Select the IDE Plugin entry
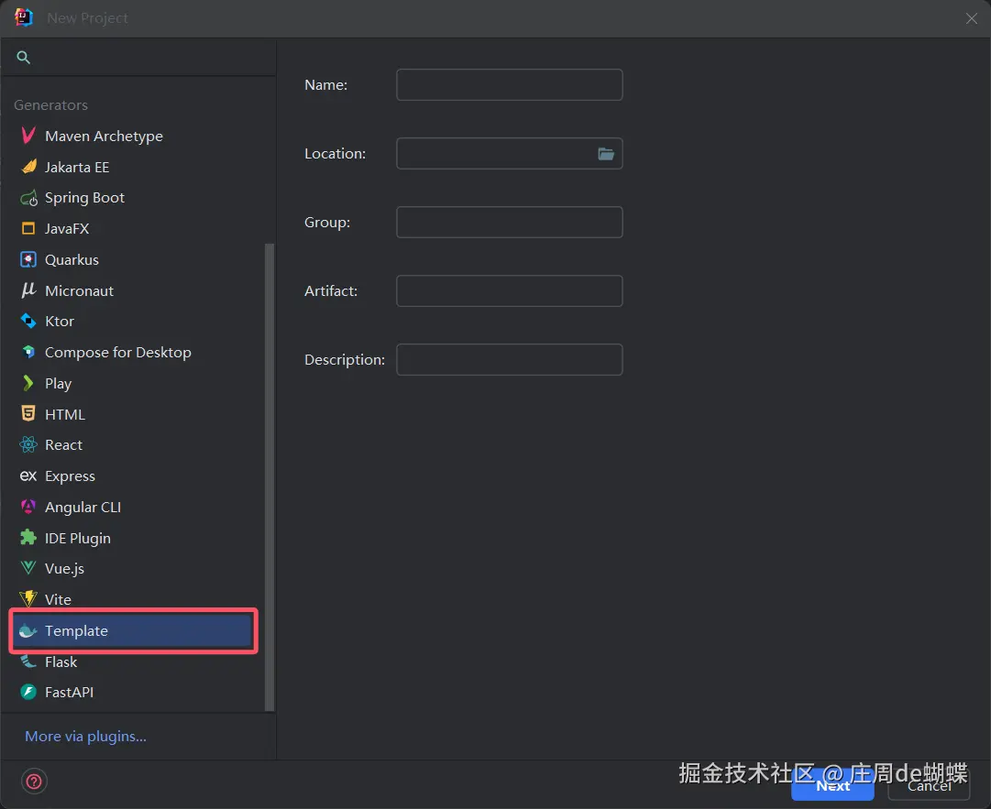Viewport: 991px width, 809px height. [x=134, y=538]
